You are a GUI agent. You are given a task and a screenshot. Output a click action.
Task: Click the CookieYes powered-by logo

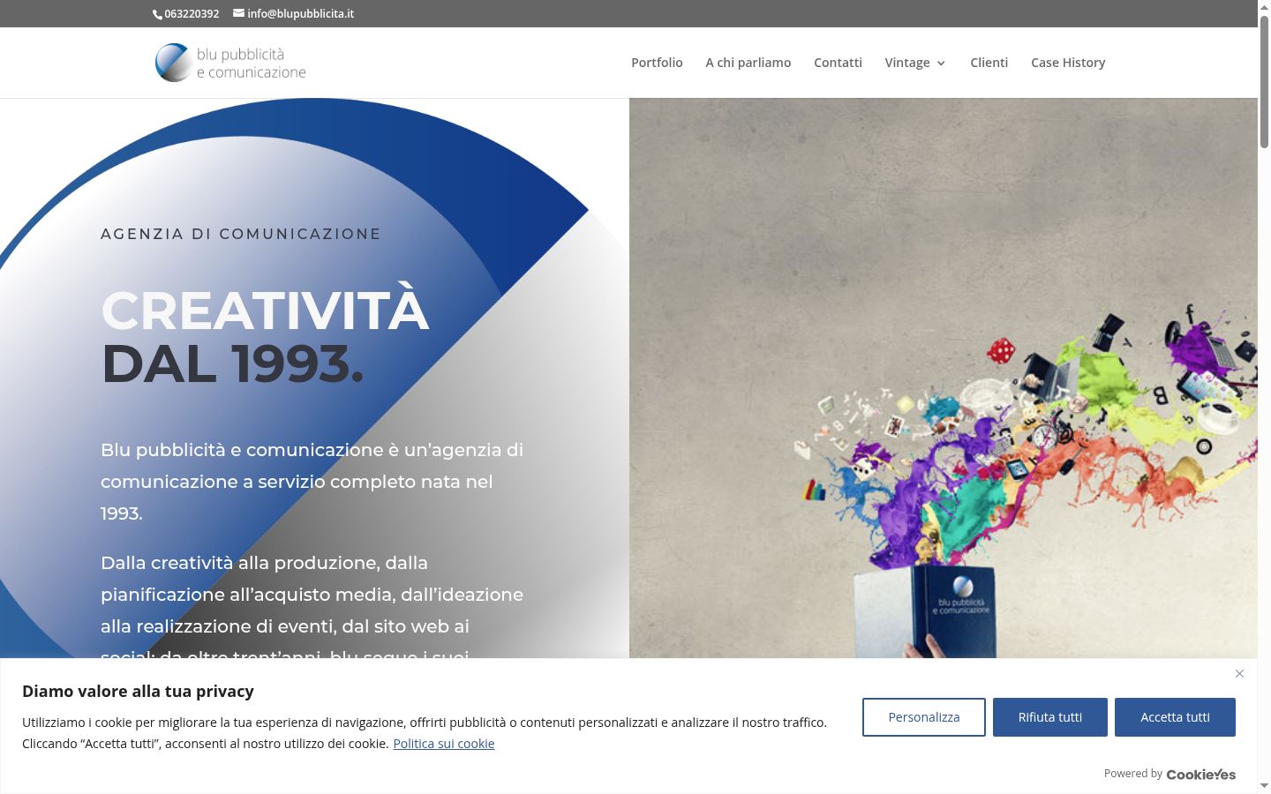click(x=1200, y=774)
